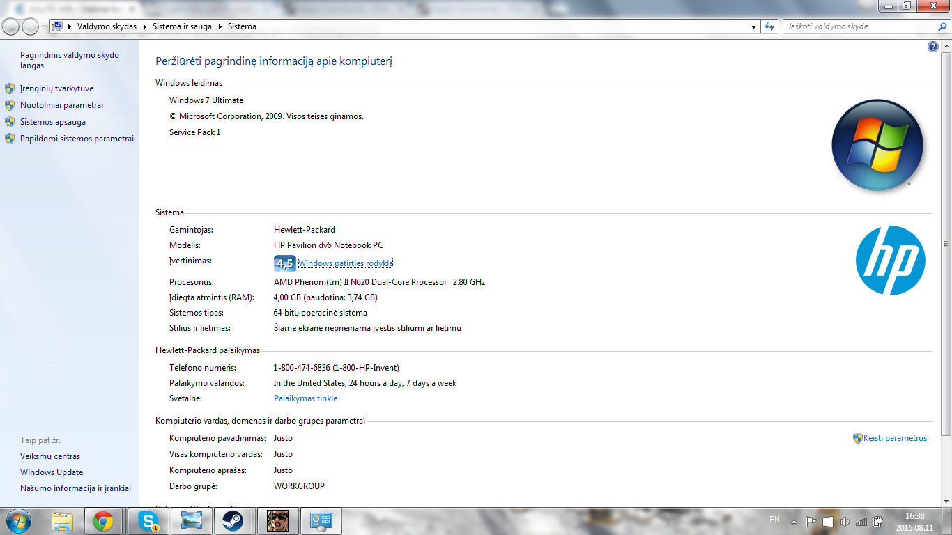Image resolution: width=952 pixels, height=535 pixels.
Task: Open the recent pages dropdown arrow
Action: tap(45, 27)
